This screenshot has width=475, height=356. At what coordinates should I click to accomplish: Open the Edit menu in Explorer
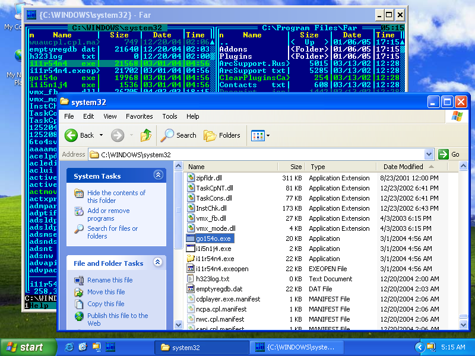click(88, 116)
